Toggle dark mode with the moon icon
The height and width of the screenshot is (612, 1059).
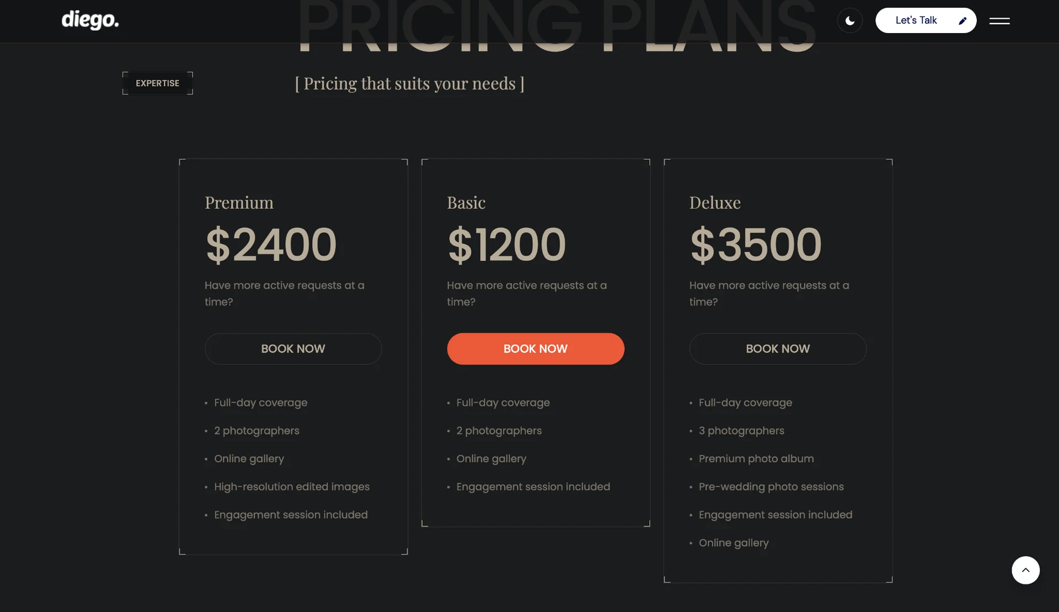[849, 21]
